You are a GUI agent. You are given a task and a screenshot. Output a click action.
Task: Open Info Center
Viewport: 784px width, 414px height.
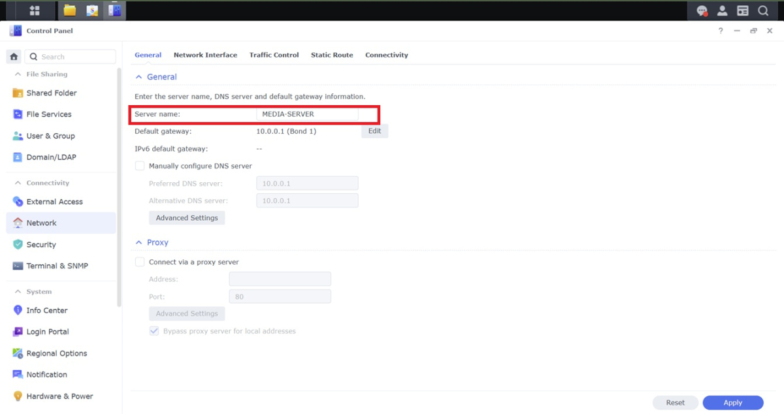61,310
